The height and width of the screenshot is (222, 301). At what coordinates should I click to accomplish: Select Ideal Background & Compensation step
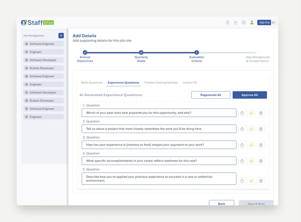coord(257,52)
